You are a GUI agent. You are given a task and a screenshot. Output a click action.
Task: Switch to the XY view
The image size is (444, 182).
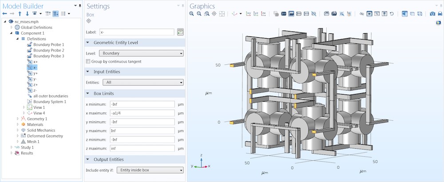[x=249, y=14]
